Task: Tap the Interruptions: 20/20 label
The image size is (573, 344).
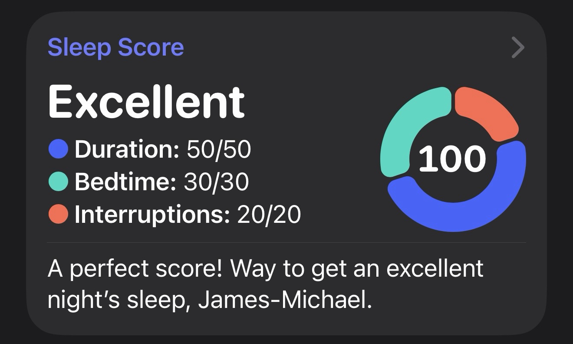Action: pos(188,214)
